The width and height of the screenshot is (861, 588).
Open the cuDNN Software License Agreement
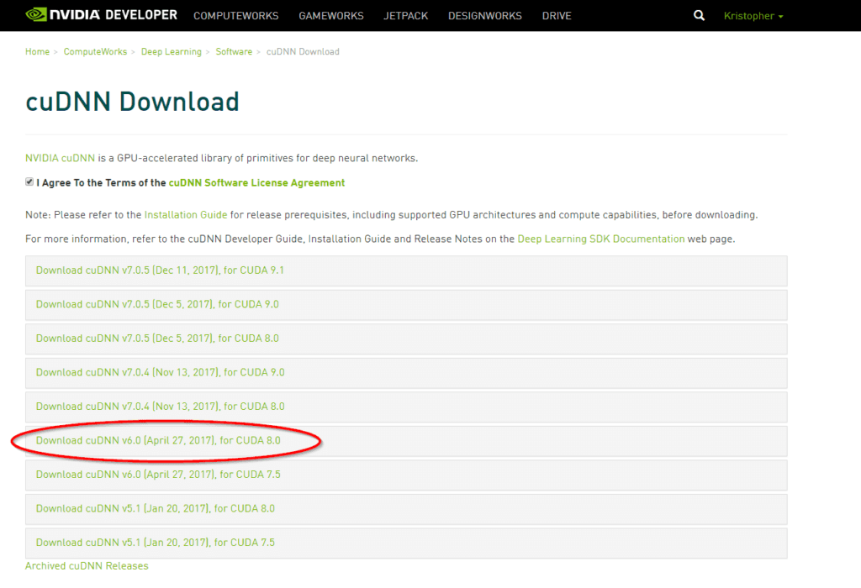point(256,182)
